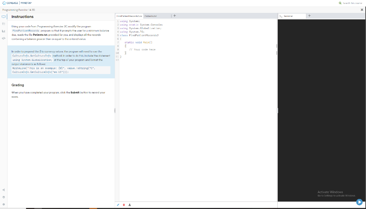Add a new terminal tab
The image size is (366, 209).
point(309,16)
